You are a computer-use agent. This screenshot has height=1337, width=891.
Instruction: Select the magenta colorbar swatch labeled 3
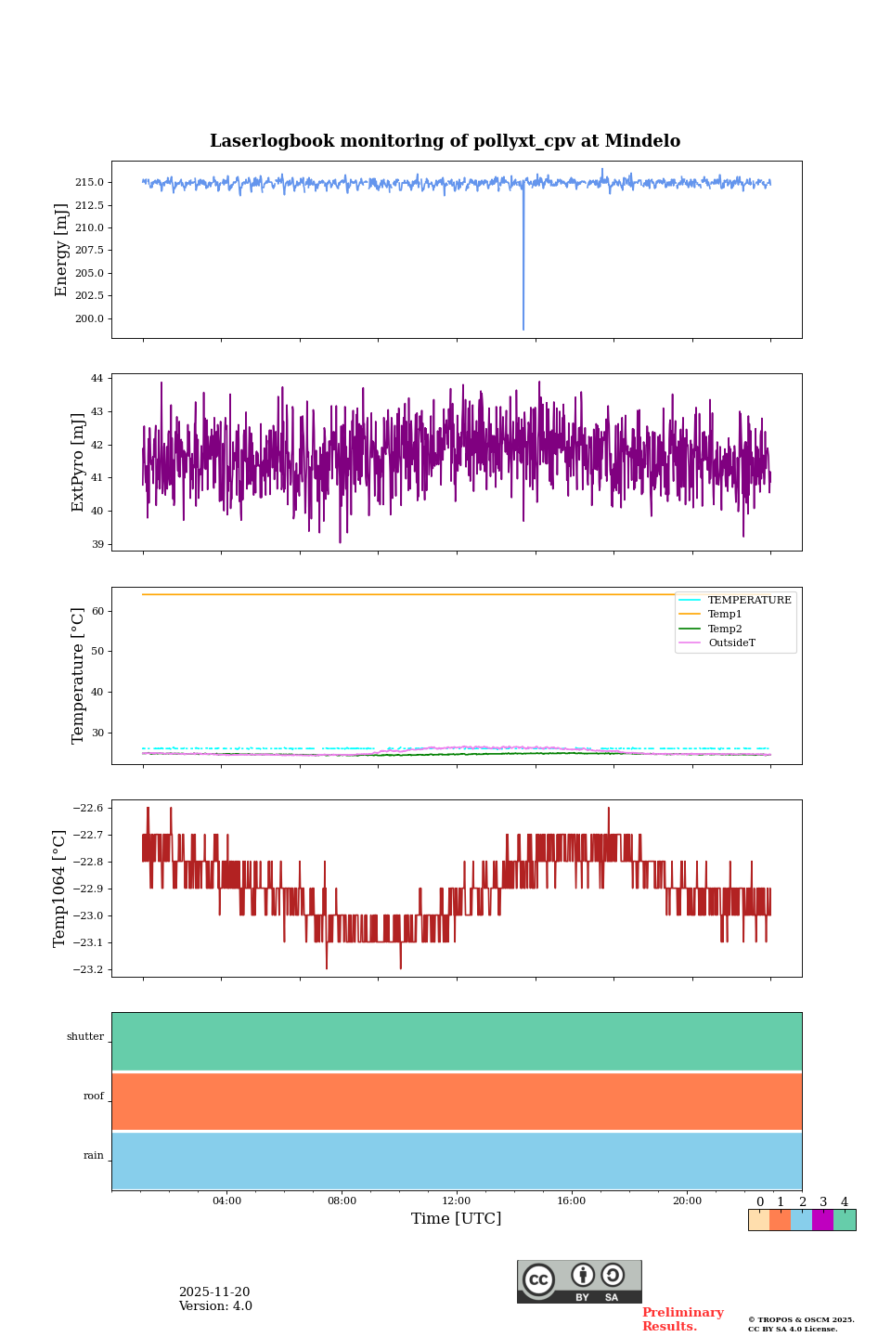click(x=822, y=1220)
